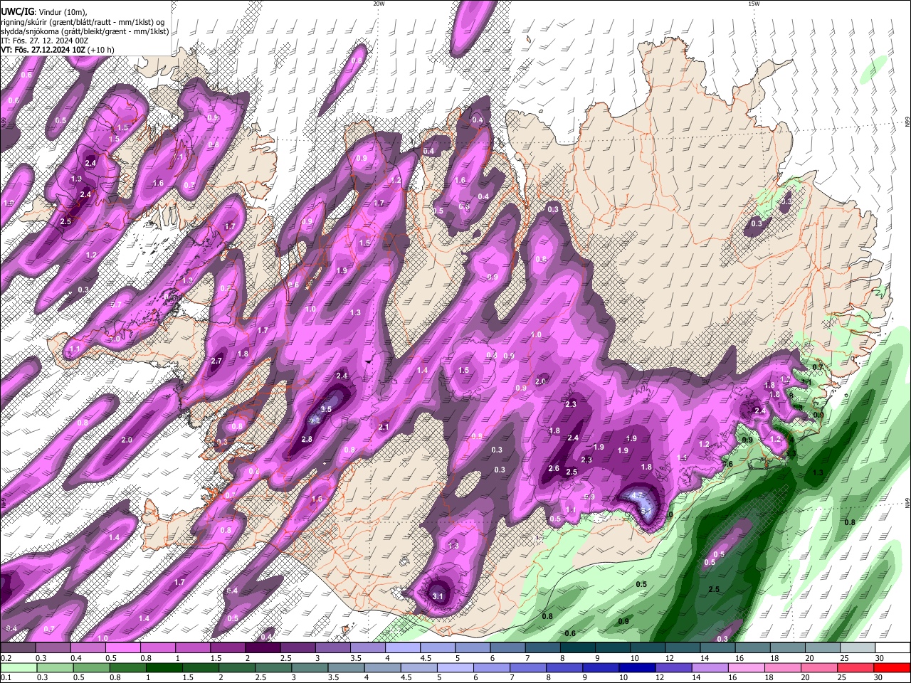
Task: Click the 'VT: Fös. 27.12.2024 10Z (+10 h)' line
Action: (58, 51)
